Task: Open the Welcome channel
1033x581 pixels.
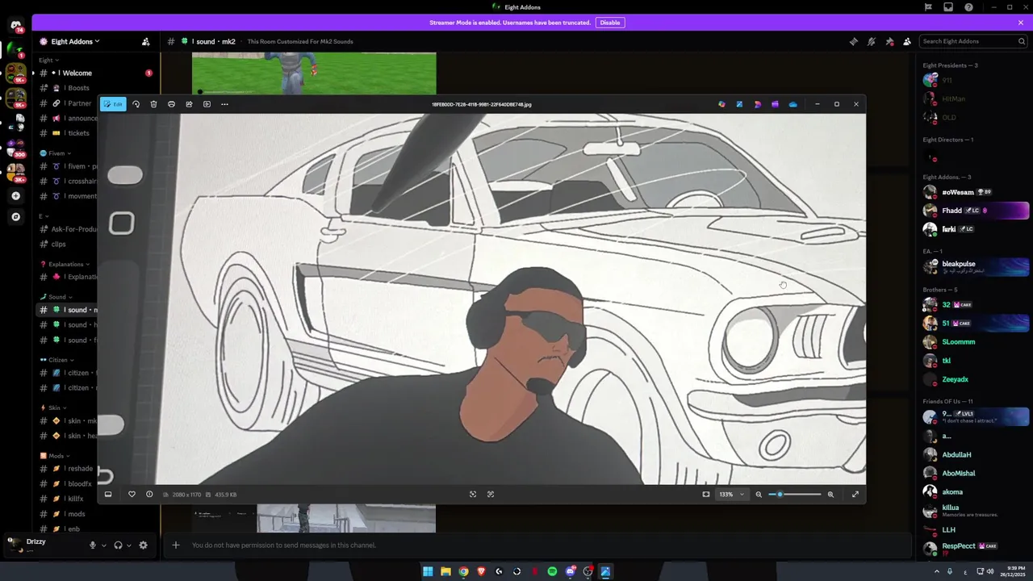Action: click(94, 73)
